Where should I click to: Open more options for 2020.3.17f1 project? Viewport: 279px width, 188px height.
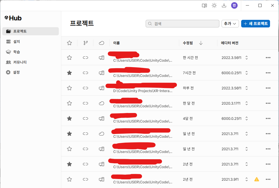click(268, 103)
